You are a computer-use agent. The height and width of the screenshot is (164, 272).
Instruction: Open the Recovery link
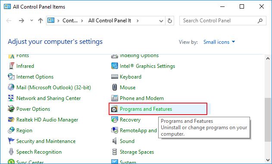[x=130, y=120]
